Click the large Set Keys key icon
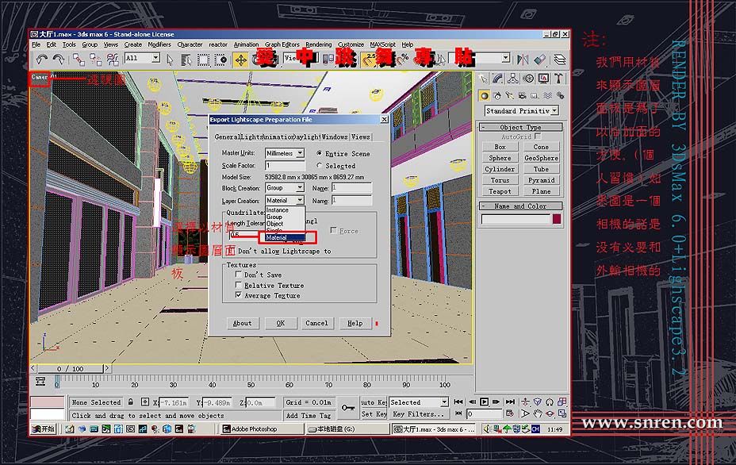Image resolution: width=736 pixels, height=465 pixels. coord(348,408)
